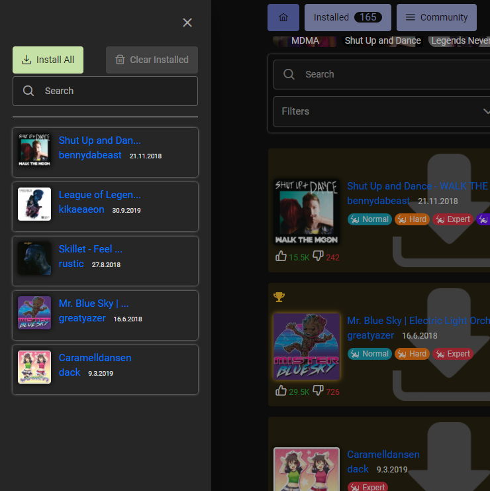
Task: Click magnifier icon in queue search
Action: click(x=28, y=91)
